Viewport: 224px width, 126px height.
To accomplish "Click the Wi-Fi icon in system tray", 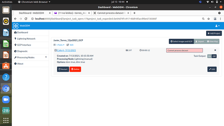I will pos(208,2).
